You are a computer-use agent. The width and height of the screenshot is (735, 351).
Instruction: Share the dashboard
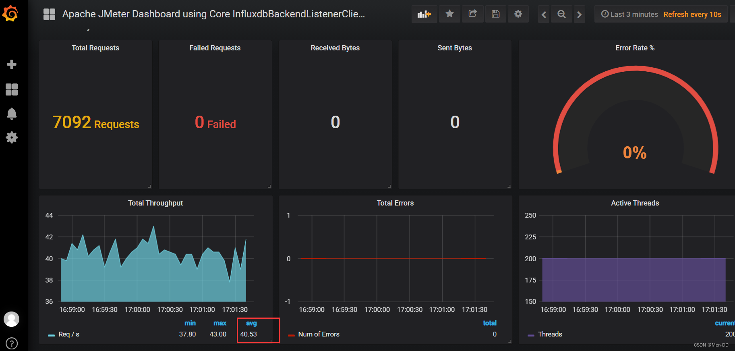(473, 14)
